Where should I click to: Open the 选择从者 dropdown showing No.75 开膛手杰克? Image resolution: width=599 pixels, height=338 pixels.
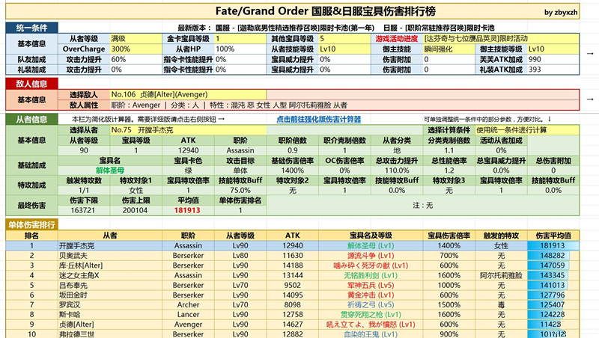(189, 130)
